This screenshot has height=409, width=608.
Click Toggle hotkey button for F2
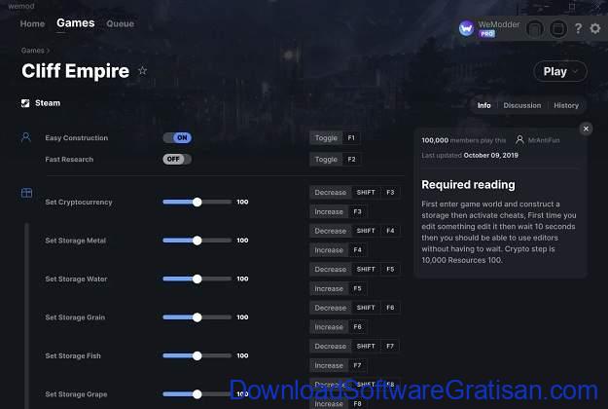[x=335, y=159]
